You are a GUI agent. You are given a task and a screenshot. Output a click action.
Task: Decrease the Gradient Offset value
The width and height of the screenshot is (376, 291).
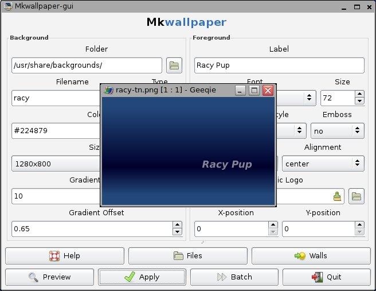click(x=177, y=232)
